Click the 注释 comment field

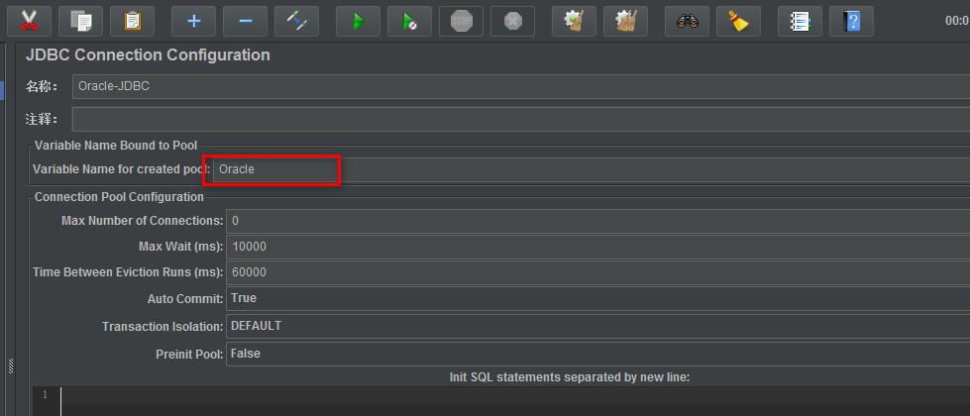click(521, 119)
